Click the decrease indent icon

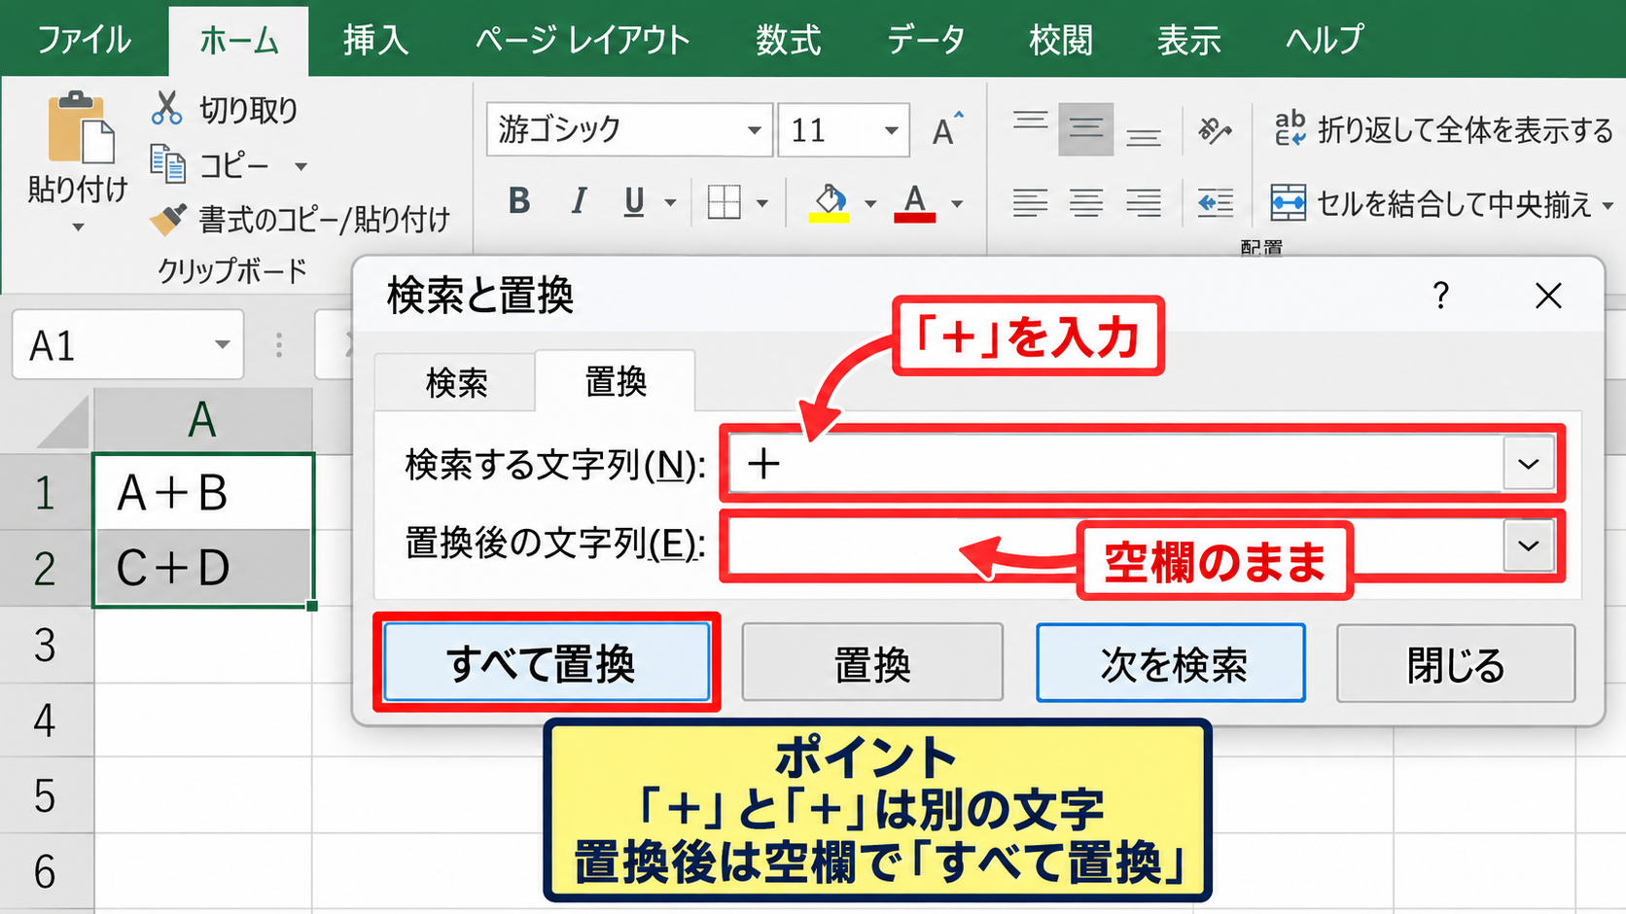pos(1215,202)
